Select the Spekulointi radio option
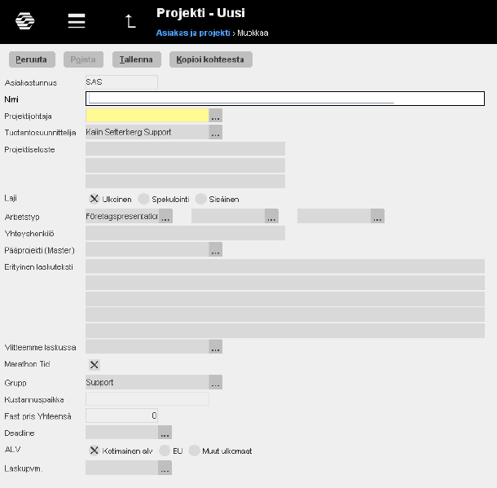This screenshot has width=497, height=488. tap(143, 199)
